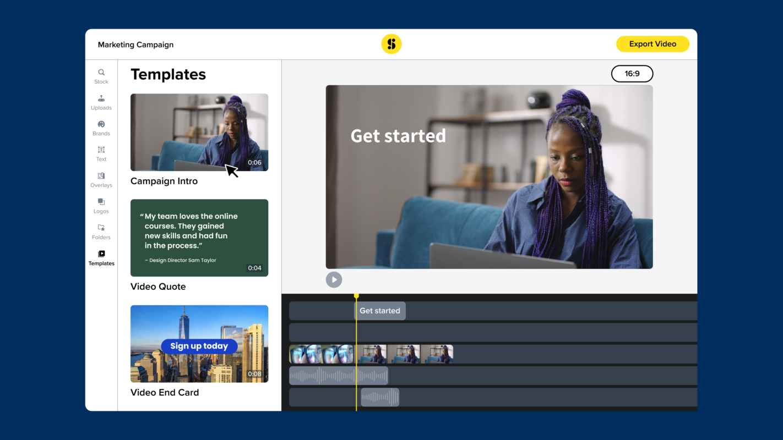The width and height of the screenshot is (783, 440).
Task: Click the Sign up today button in template
Action: click(199, 346)
